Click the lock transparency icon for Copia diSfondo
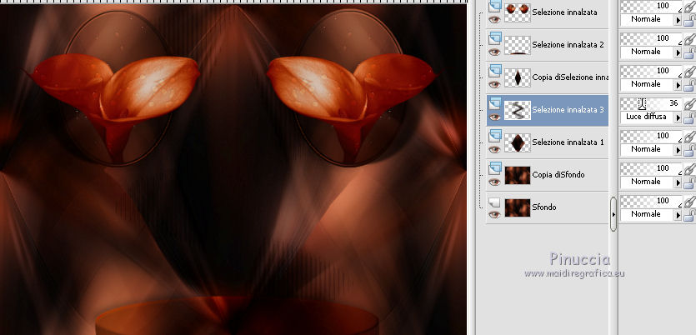The width and height of the screenshot is (696, 335). 689,182
